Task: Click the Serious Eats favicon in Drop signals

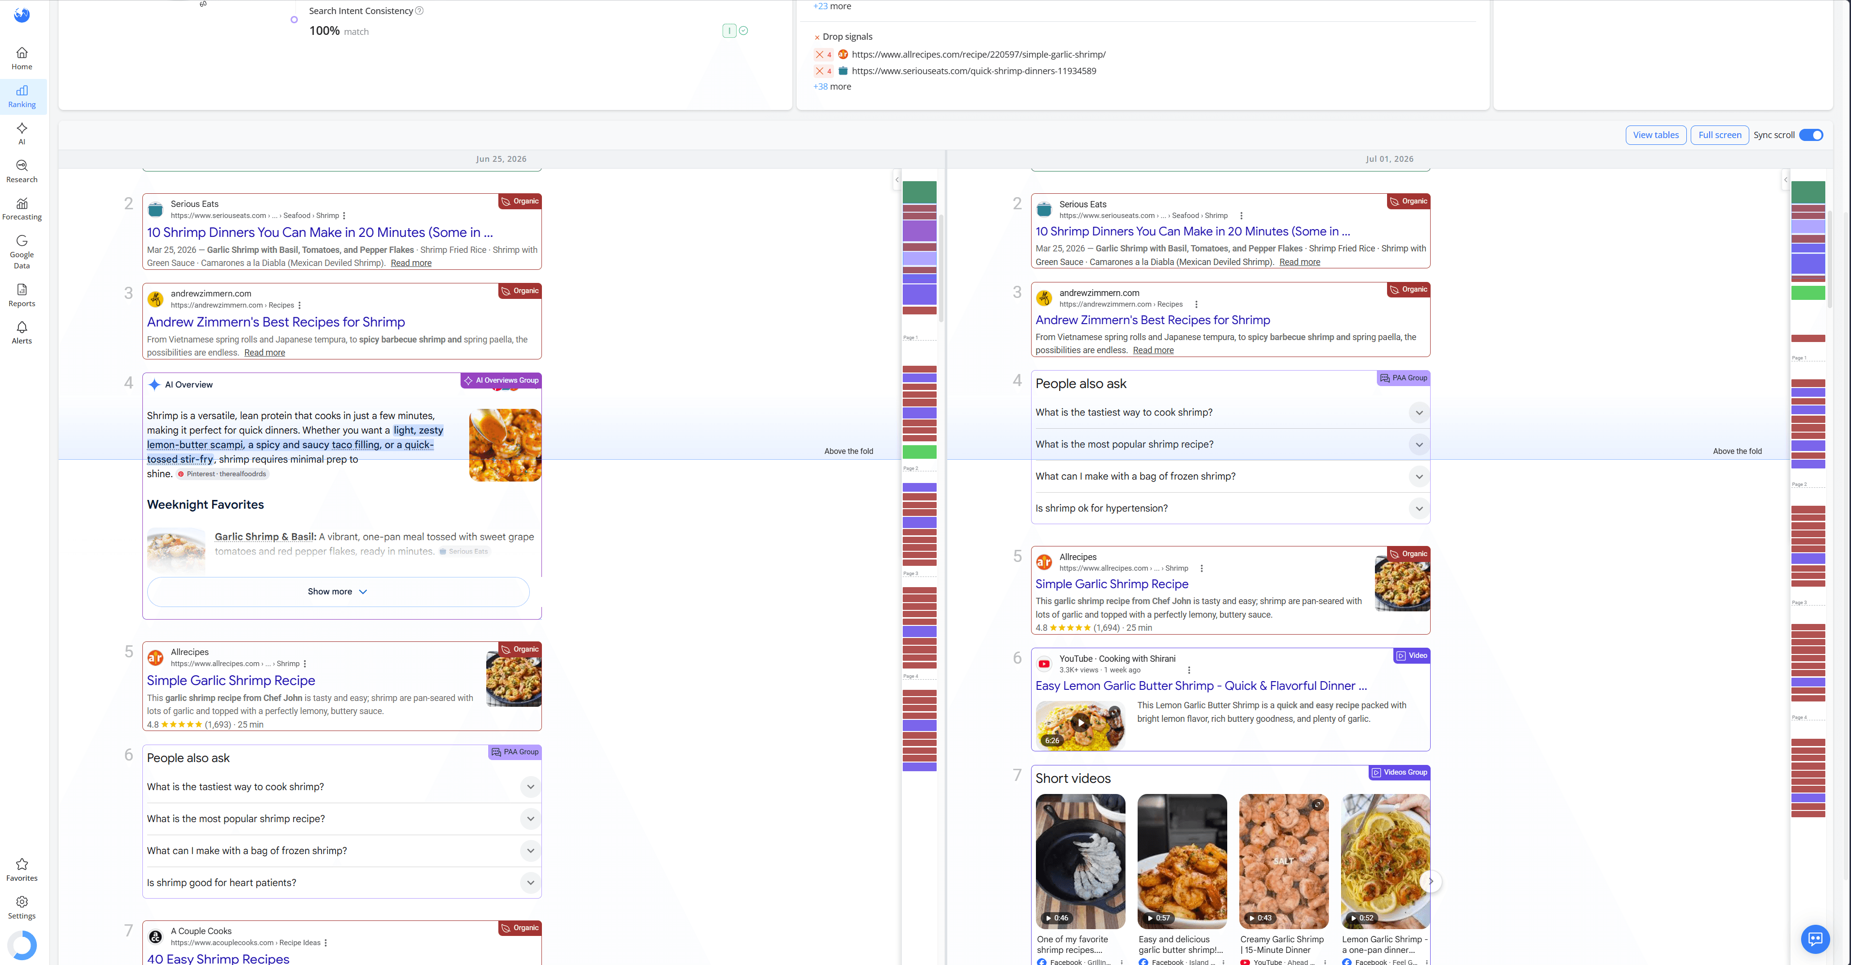Action: pos(843,71)
